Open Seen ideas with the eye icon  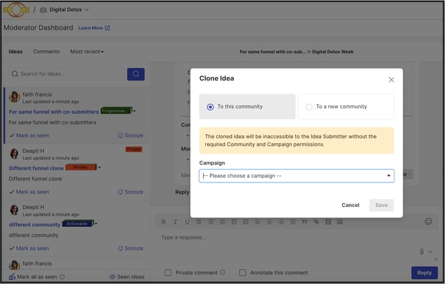[x=127, y=277]
